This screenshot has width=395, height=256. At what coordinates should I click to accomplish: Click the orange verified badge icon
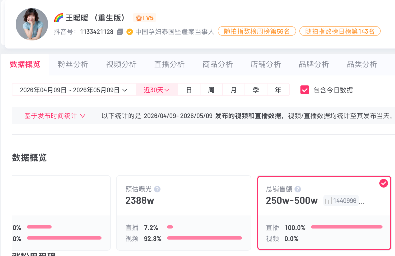(x=130, y=32)
